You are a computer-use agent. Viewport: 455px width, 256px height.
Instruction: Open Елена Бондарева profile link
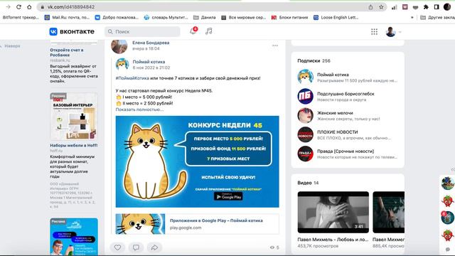pos(151,43)
